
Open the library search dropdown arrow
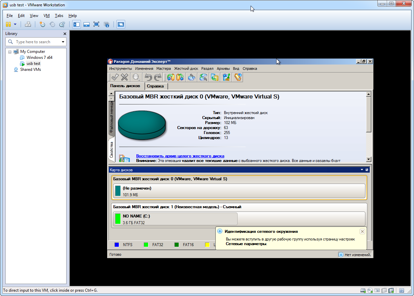(x=63, y=42)
